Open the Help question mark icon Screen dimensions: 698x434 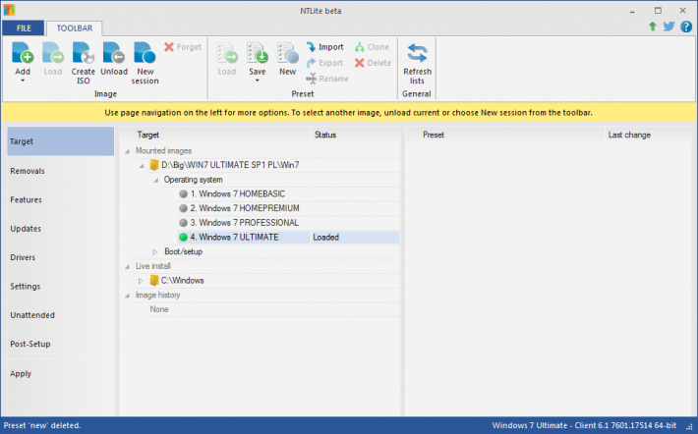[x=686, y=27]
